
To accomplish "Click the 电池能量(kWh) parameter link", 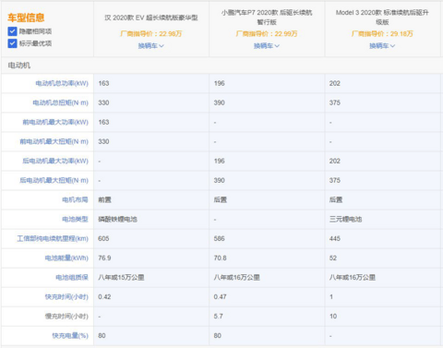I will click(66, 258).
